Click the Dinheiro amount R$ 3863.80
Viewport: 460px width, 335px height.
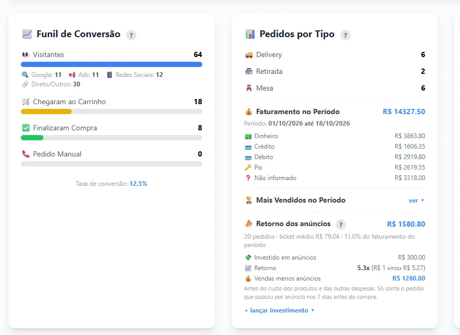coord(410,136)
